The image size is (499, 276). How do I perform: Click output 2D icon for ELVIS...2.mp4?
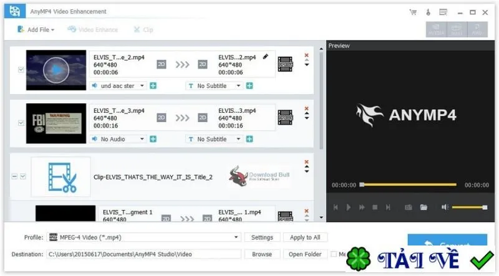pos(202,64)
